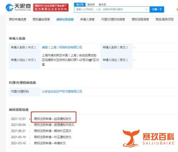The image size is (178, 152).
Task: Click the 申请人信息 section heading
Action: coord(17,39)
